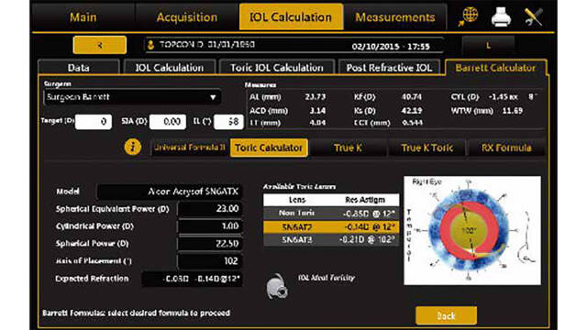Click the patient icon beside TOPCON name
The height and width of the screenshot is (330, 587).
click(x=150, y=45)
